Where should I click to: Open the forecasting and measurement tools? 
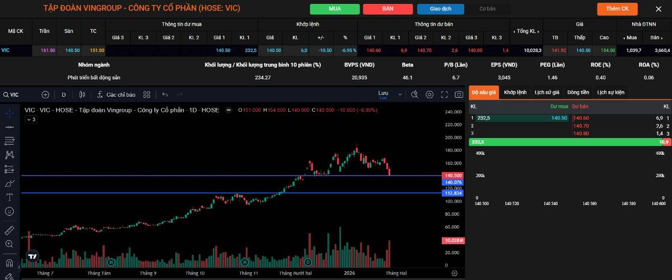pos(10,169)
